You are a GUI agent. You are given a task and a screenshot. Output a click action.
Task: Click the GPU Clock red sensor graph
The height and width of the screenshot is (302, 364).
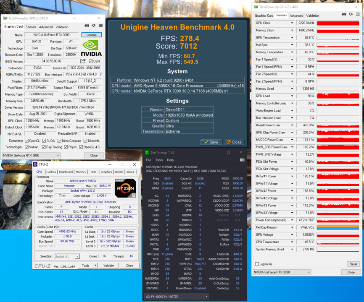(x=338, y=23)
